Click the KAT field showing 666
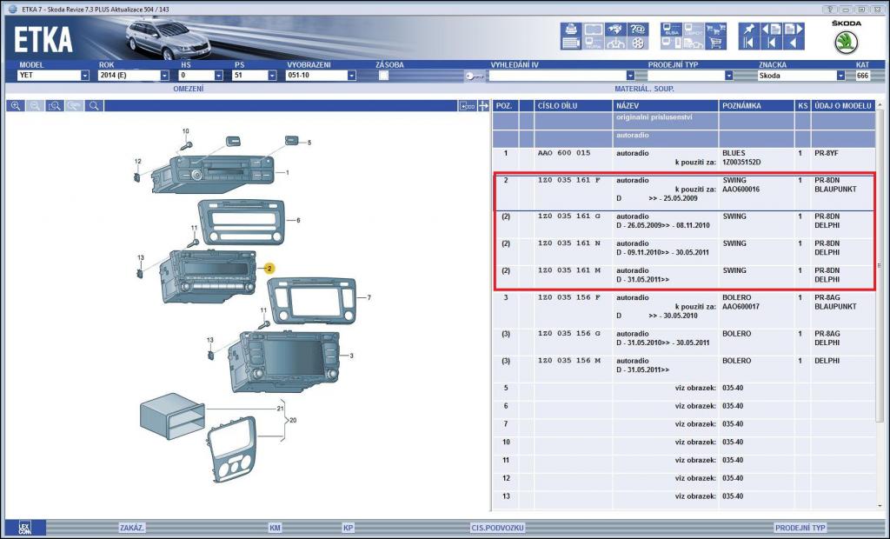The width and height of the screenshot is (890, 539). pyautogui.click(x=863, y=76)
